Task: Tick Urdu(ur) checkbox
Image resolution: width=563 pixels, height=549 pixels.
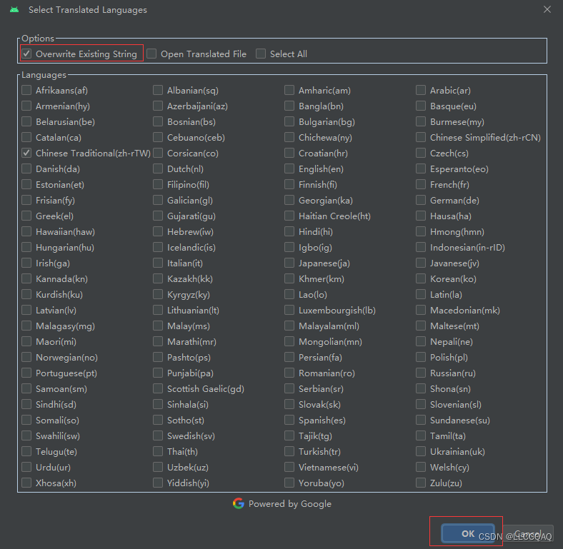Action: pos(26,467)
